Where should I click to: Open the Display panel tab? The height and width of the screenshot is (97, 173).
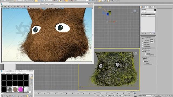pos(152,7)
